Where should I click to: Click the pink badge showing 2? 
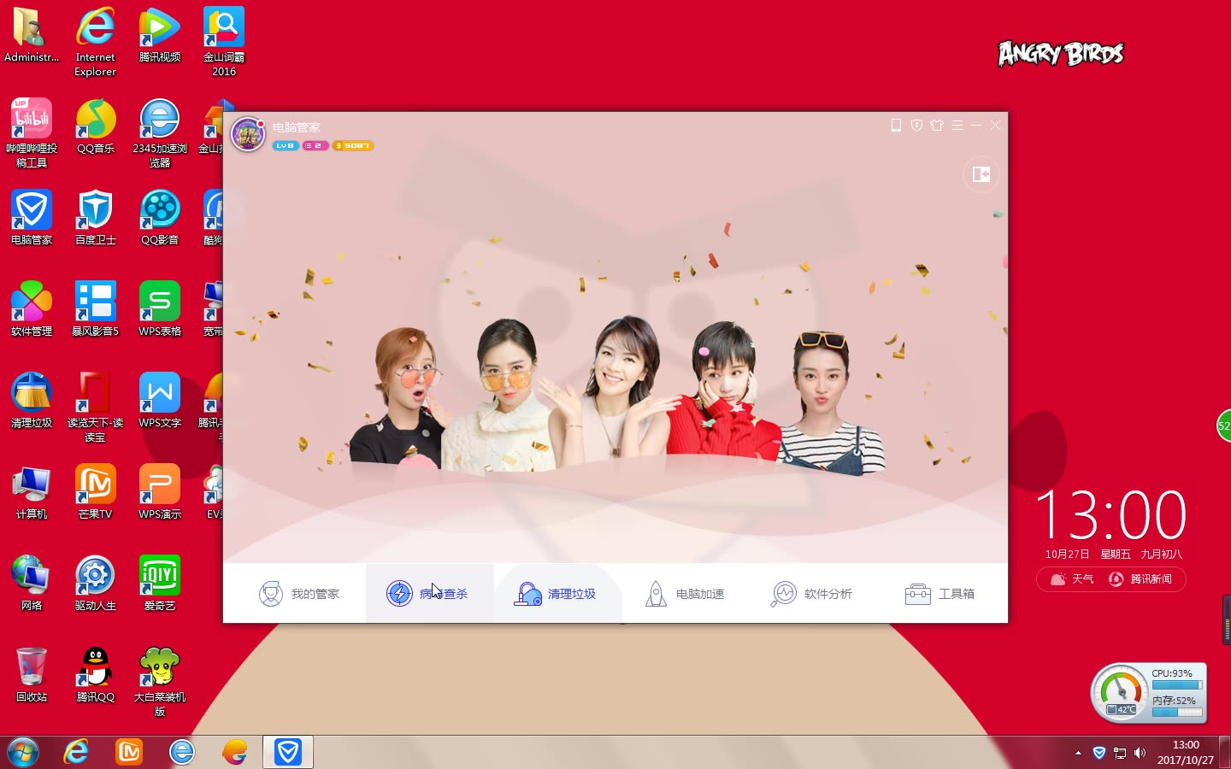(315, 146)
